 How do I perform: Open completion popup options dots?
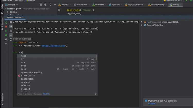coord(96,94)
